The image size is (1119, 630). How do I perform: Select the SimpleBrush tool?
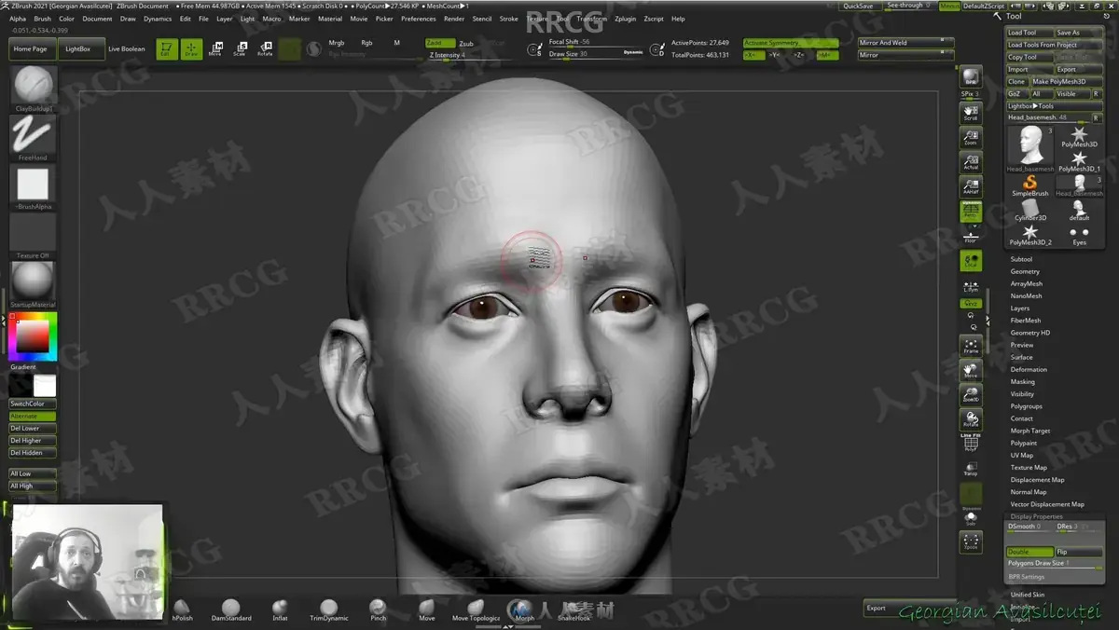coord(1030,185)
